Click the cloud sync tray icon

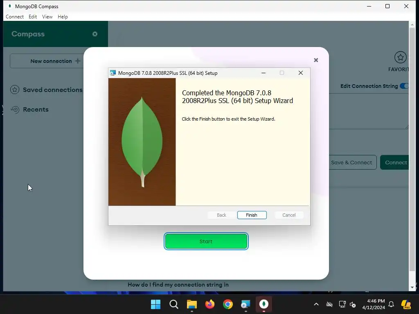(329, 304)
